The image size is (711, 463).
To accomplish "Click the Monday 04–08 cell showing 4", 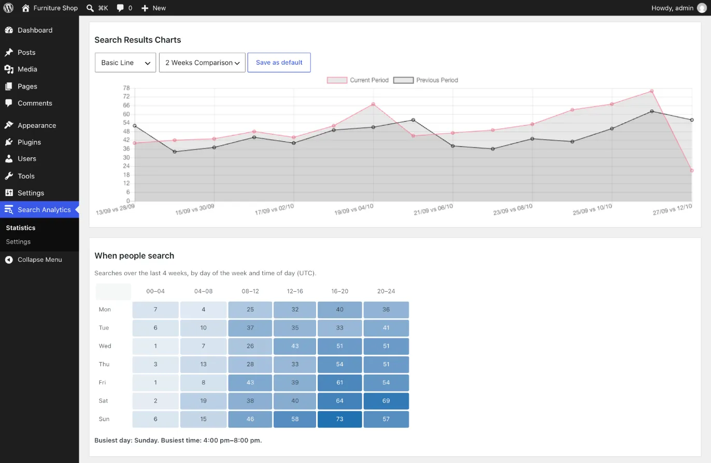I will (x=203, y=309).
